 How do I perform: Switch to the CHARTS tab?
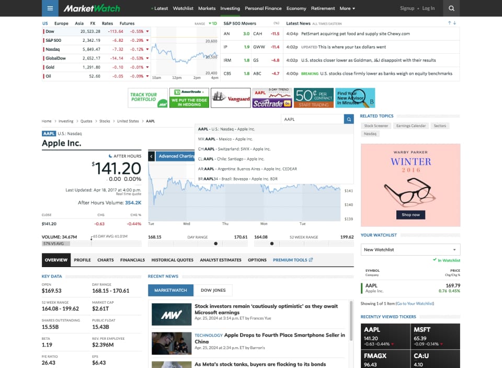coord(106,260)
